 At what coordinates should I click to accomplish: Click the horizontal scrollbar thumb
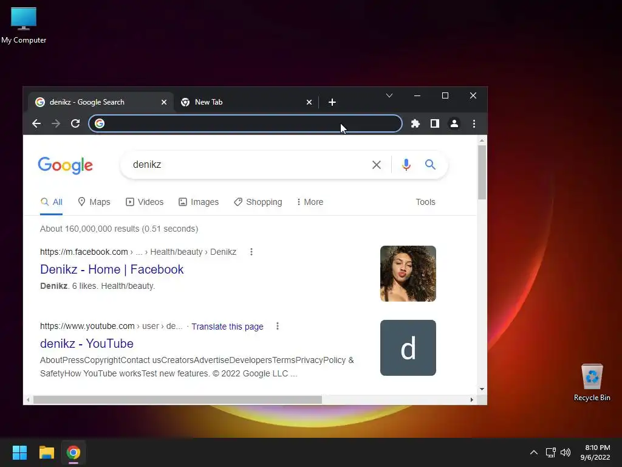click(177, 400)
